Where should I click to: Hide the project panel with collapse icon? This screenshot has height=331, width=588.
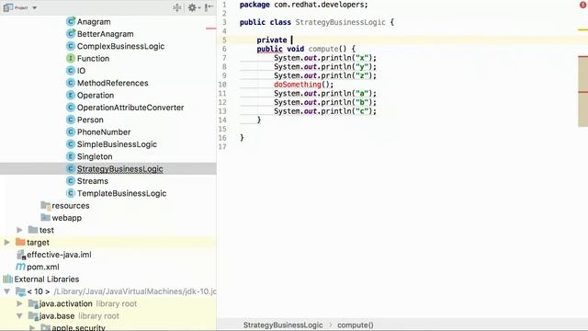(x=209, y=7)
